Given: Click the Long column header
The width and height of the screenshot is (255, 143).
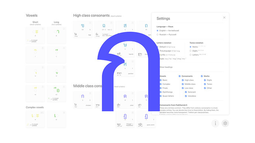Looking at the screenshot, I should [x=57, y=22].
